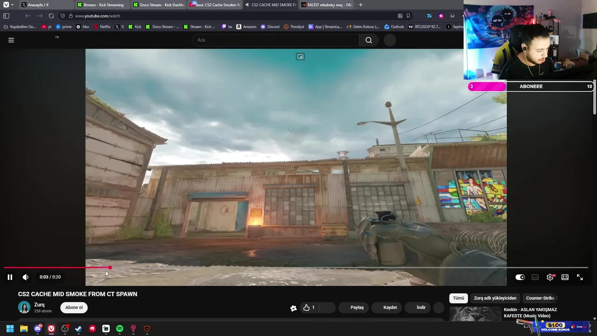Open the hbo bookmark
Viewport: 597px width, 336px height.
point(83,27)
